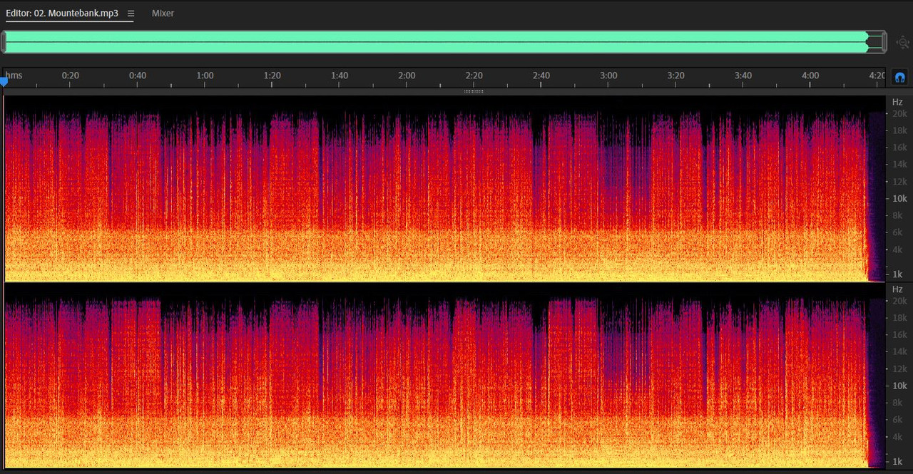Click the upper channel spectrogram display
The width and height of the screenshot is (913, 474).
444,188
